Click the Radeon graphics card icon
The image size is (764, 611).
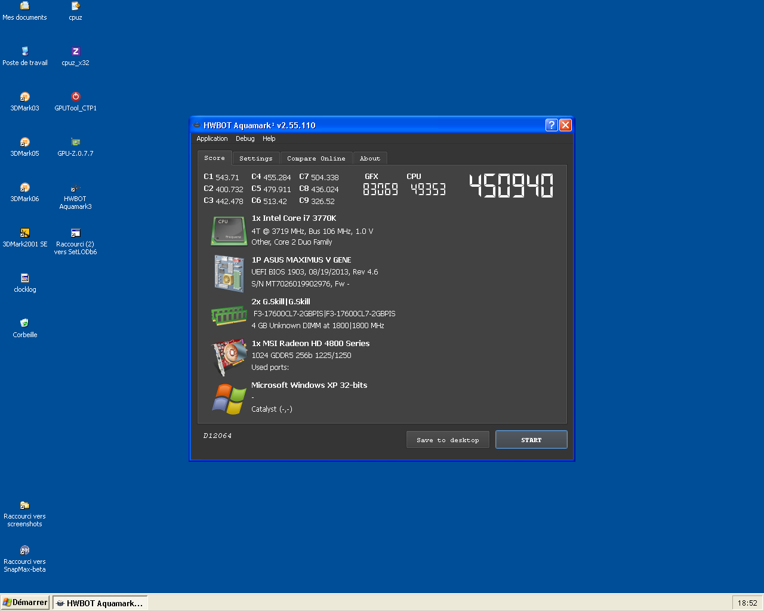230,357
